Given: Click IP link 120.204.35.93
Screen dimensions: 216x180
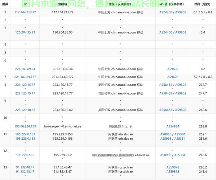Looking at the screenshot, I should 25,32.
